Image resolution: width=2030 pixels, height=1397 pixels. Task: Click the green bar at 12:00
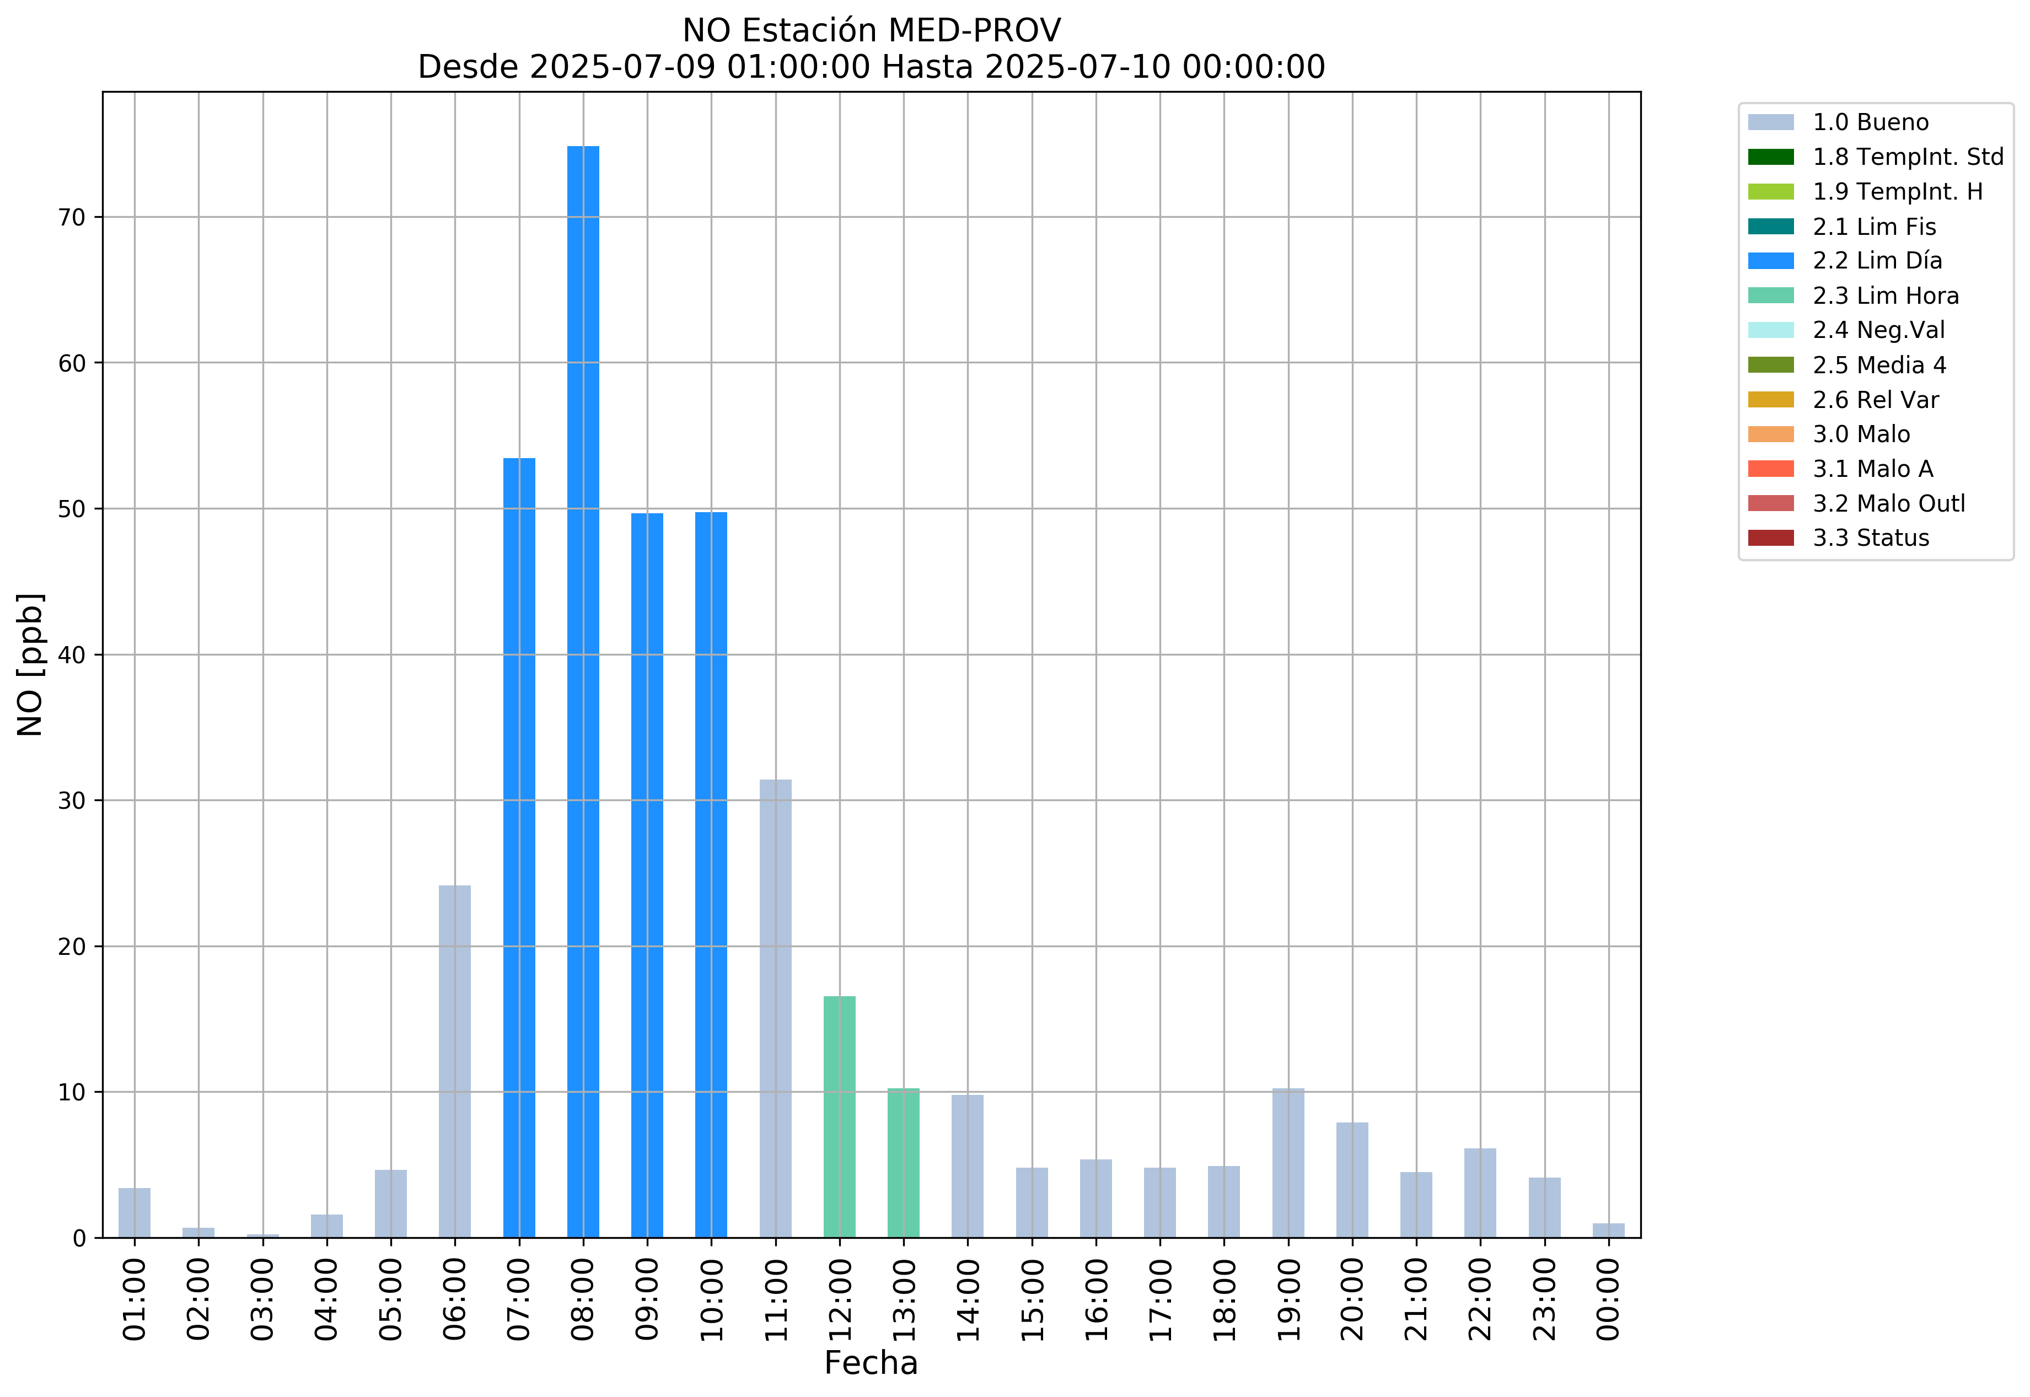[840, 1117]
